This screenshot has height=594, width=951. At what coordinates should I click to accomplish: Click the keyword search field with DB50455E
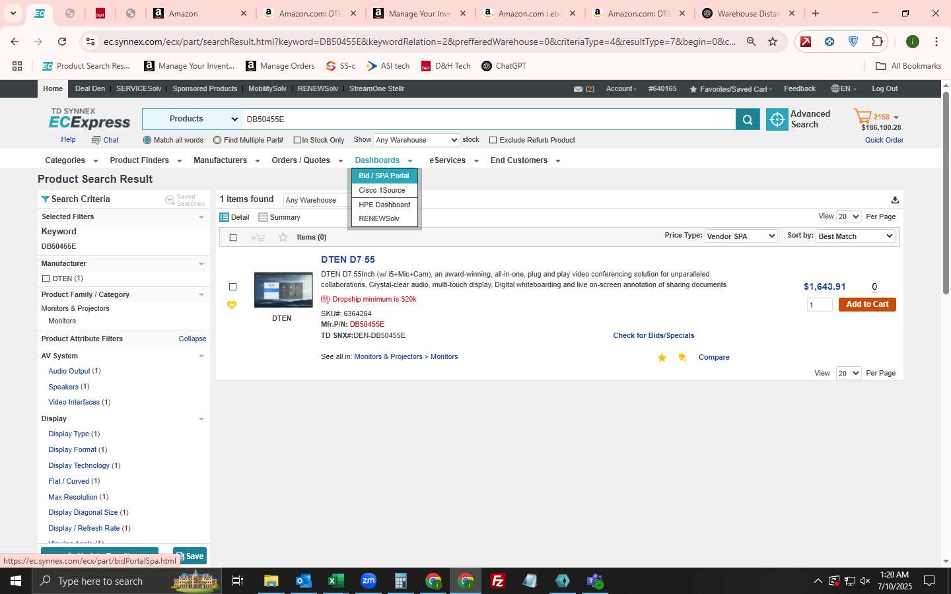point(489,119)
